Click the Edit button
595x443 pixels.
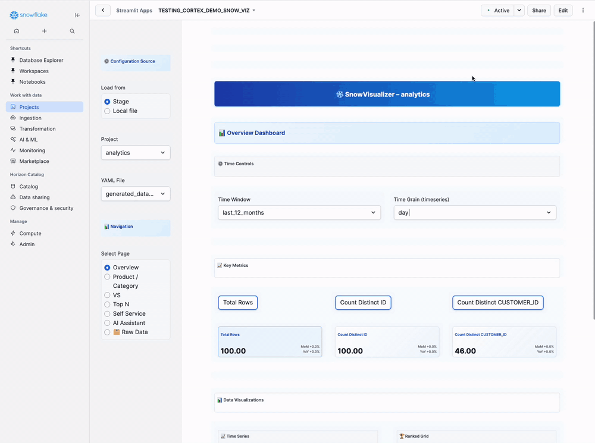(562, 10)
